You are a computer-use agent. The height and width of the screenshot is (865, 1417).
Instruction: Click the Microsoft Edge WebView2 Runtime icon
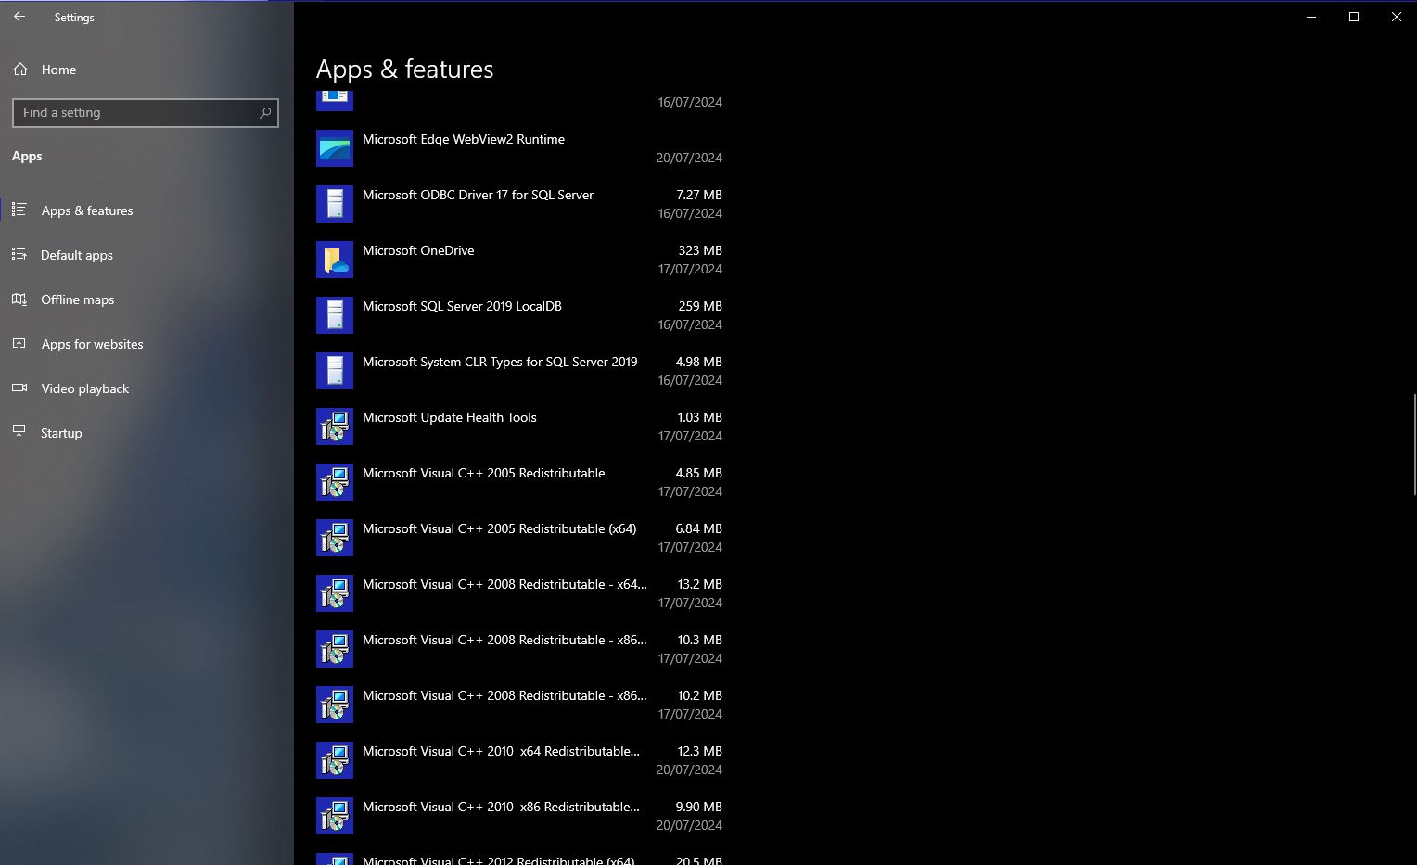(334, 148)
